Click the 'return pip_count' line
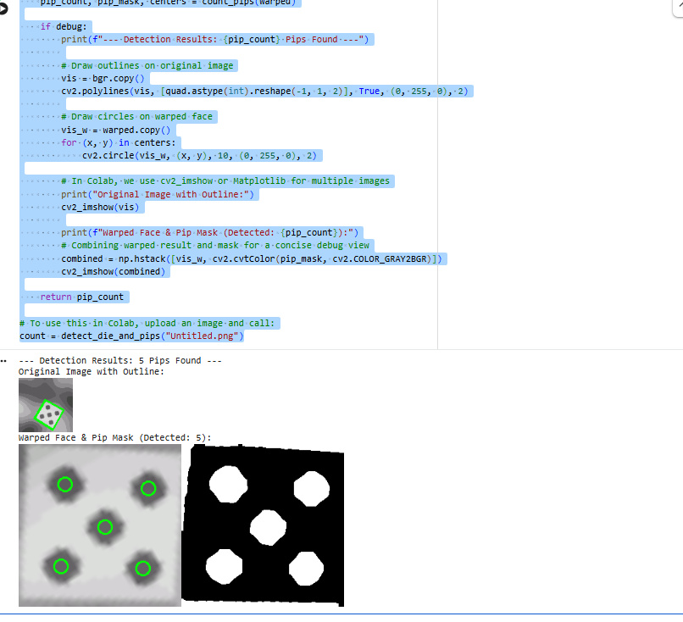Viewport: 683px width, 622px height. pos(82,297)
